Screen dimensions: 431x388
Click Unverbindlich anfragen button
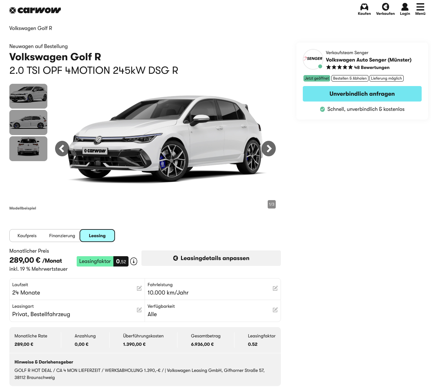[362, 94]
